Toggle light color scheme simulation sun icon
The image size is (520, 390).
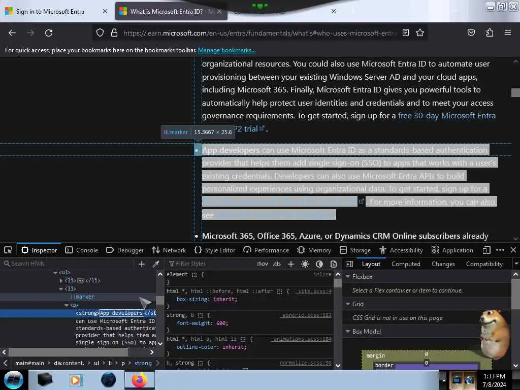305,264
